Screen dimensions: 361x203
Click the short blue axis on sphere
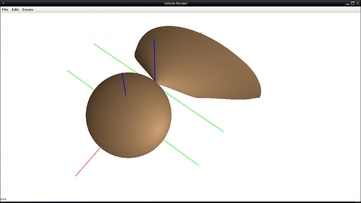click(124, 84)
